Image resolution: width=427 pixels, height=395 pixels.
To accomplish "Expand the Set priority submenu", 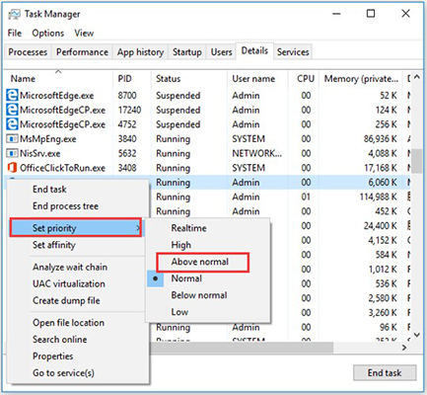I will [x=76, y=227].
